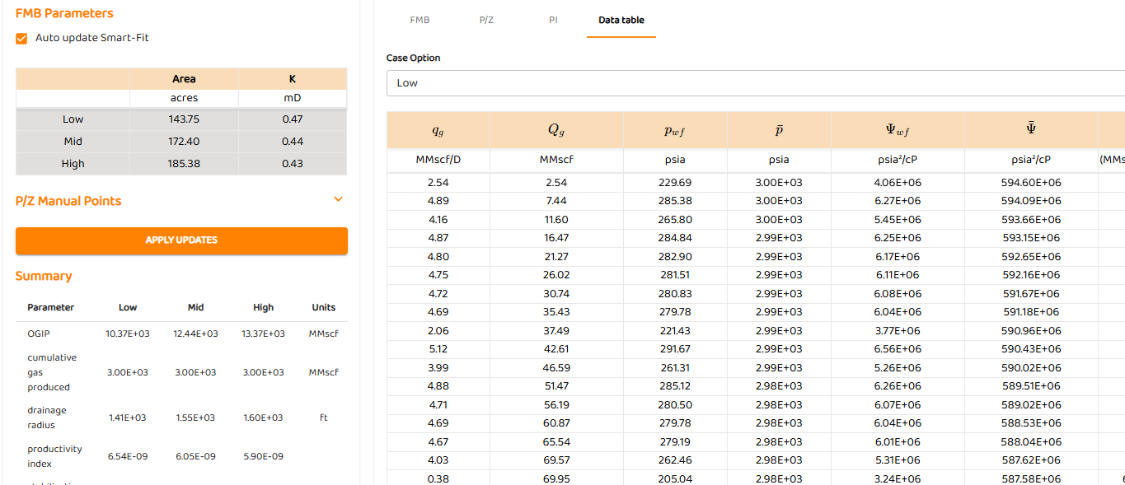The width and height of the screenshot is (1125, 485).
Task: Click the Area column header
Action: (184, 79)
